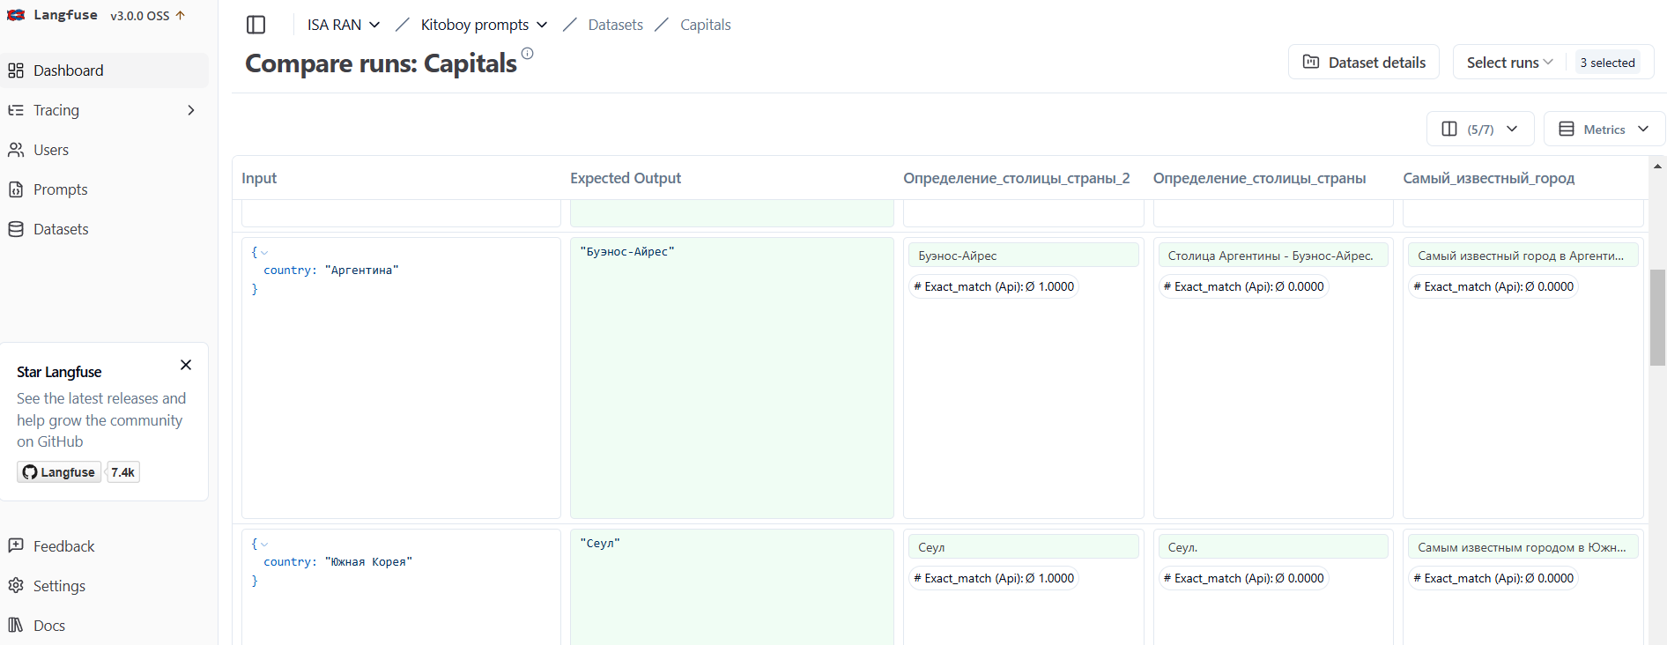Click the Langfuse GitHub star button
Viewport: 1667px width, 645px height.
point(59,472)
